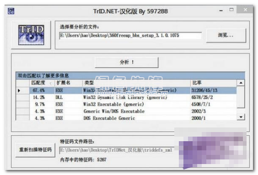This screenshot has width=258, height=175.
Task: Click the results list scroll down arrow
Action: 241,117
